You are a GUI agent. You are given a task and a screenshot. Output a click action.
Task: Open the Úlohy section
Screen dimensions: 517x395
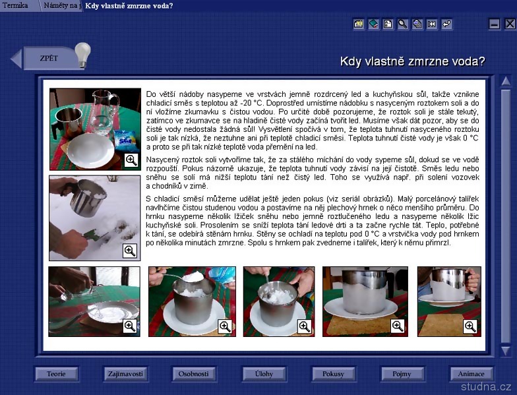point(264,374)
